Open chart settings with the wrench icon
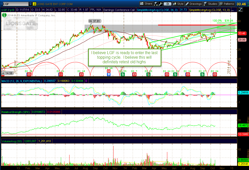Viewport: 249px width, 170px height. (x=160, y=4)
